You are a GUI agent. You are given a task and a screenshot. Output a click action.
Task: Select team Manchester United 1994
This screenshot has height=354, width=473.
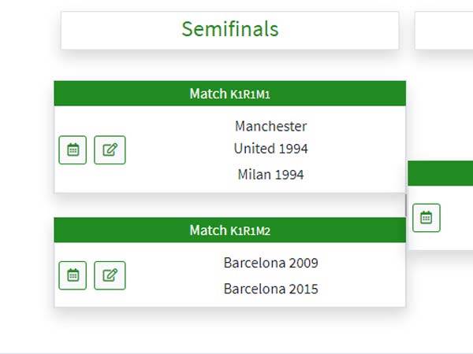tap(270, 138)
